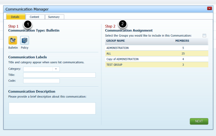The image size is (216, 136).
Task: Click inside the Category combo box field
Action: (38, 69)
